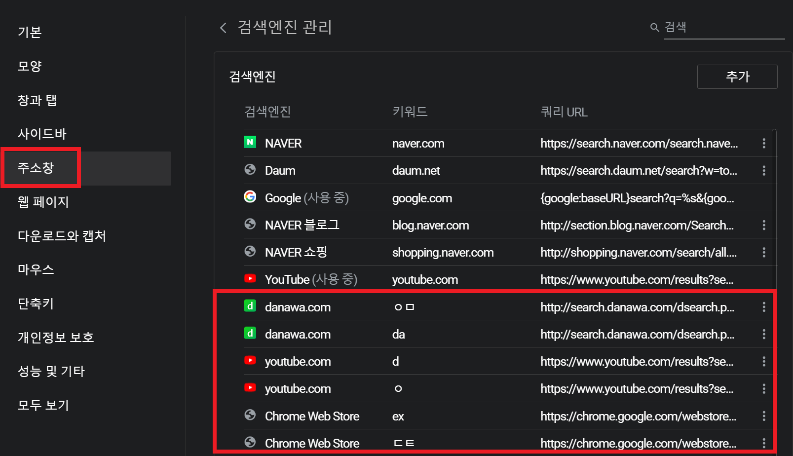Screen dimensions: 793x456
Task: Open the more menu for NAVER 쇼핑 row
Action: (x=764, y=252)
